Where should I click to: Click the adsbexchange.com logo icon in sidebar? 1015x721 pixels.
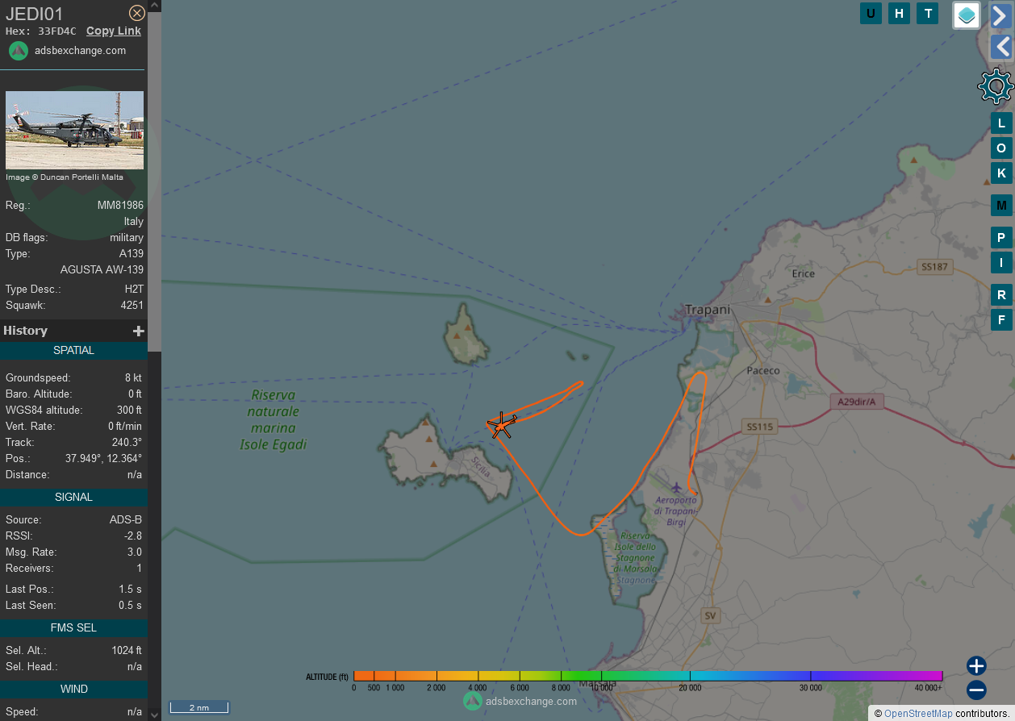click(19, 50)
